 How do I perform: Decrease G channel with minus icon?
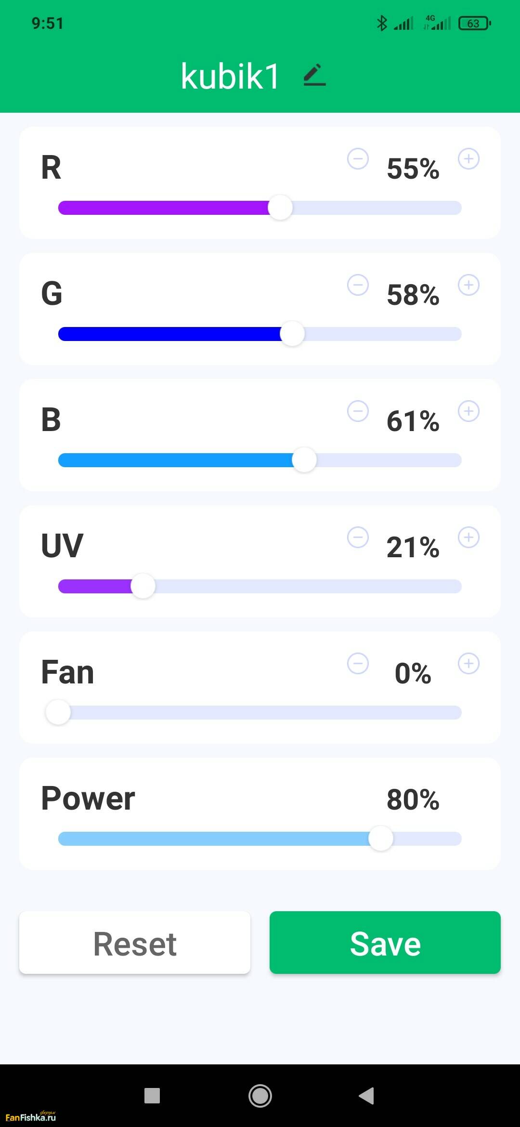(358, 285)
